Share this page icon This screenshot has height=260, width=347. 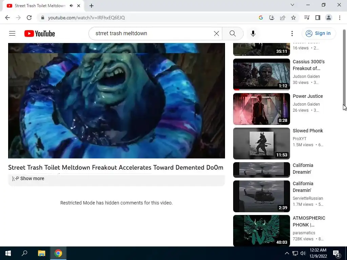[283, 18]
